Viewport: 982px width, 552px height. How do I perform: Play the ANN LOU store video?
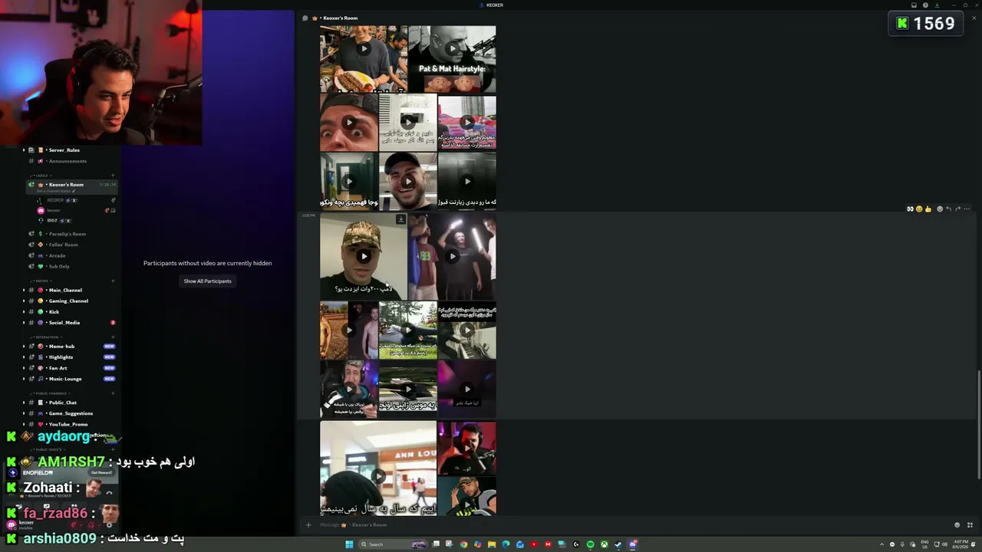click(378, 475)
